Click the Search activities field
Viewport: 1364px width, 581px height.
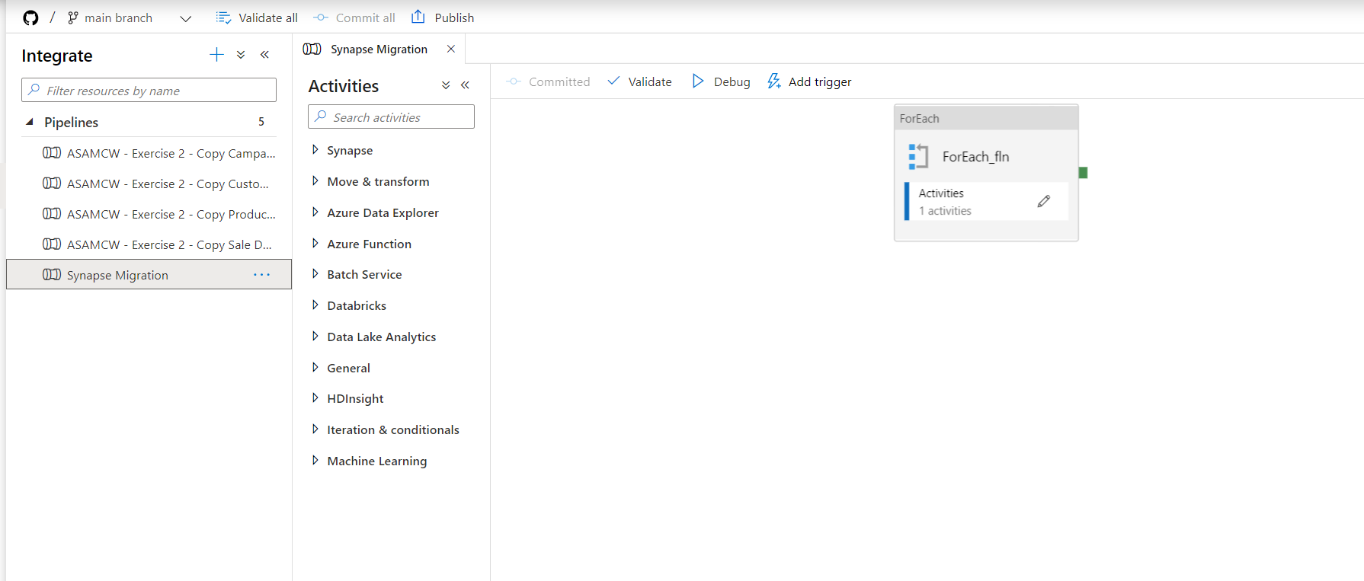click(x=391, y=117)
